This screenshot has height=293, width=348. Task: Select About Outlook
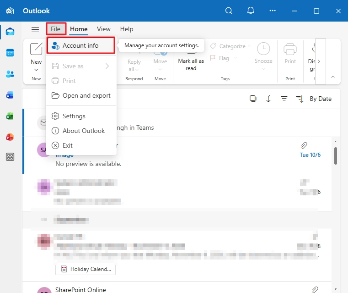[x=81, y=131]
